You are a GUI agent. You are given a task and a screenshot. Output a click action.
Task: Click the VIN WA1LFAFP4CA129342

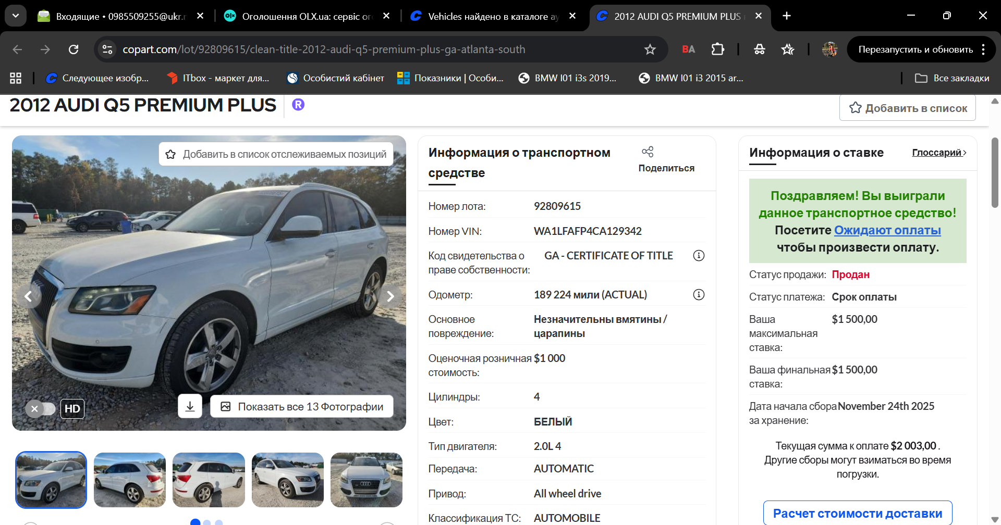click(588, 231)
